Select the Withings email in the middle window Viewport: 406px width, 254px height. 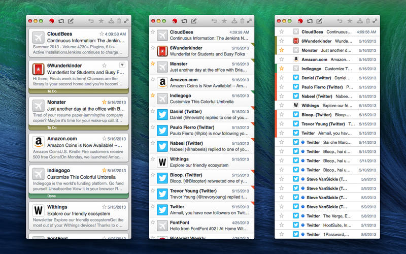point(203,163)
